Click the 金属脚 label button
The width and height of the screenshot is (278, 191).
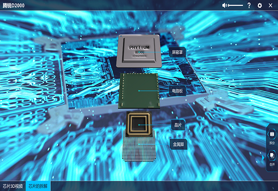click(x=178, y=144)
